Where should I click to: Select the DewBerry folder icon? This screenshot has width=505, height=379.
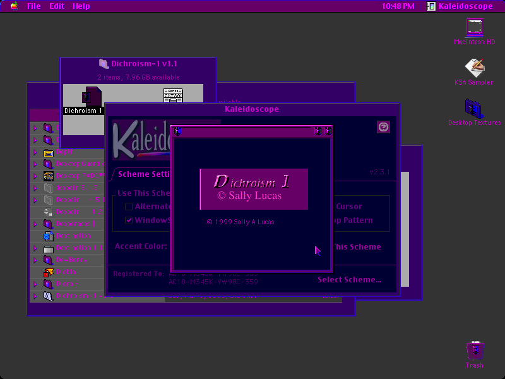click(x=49, y=260)
